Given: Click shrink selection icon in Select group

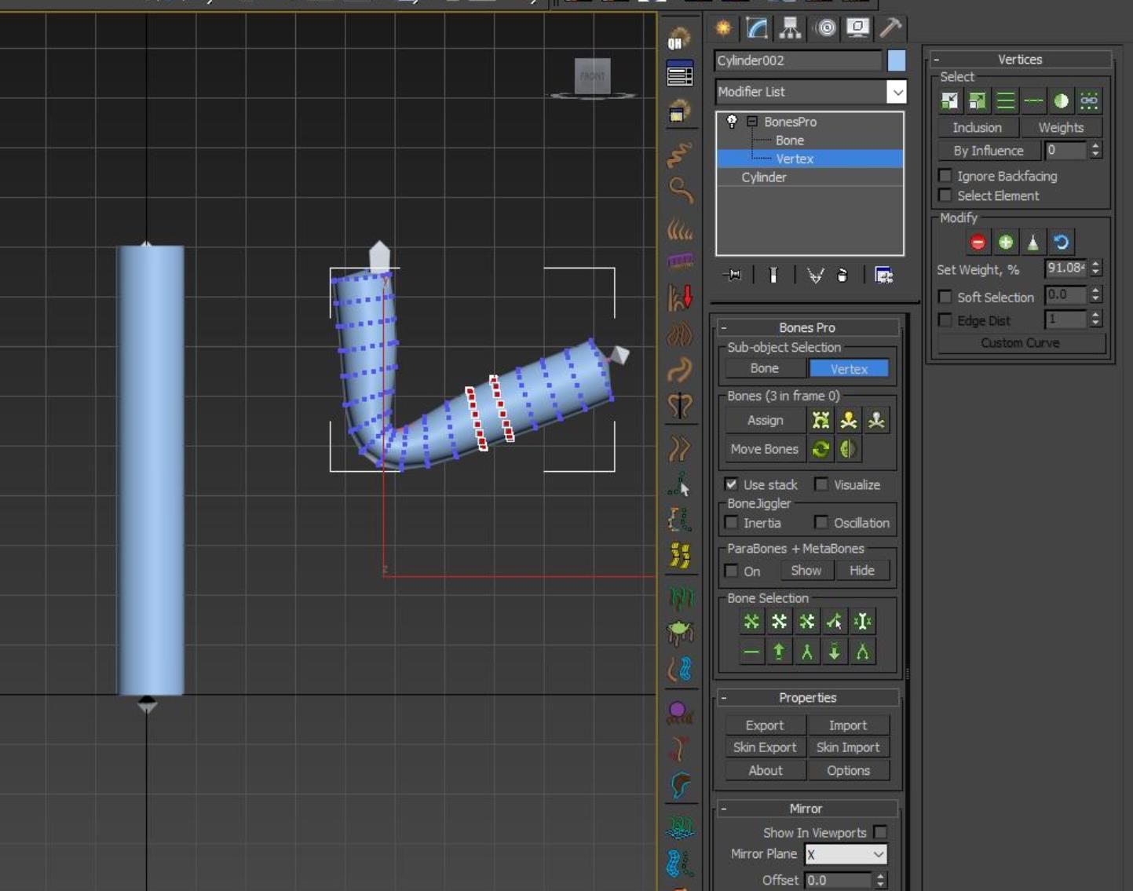Looking at the screenshot, I should pyautogui.click(x=950, y=100).
